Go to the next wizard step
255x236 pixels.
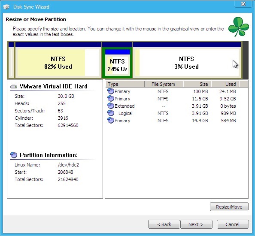point(196,224)
